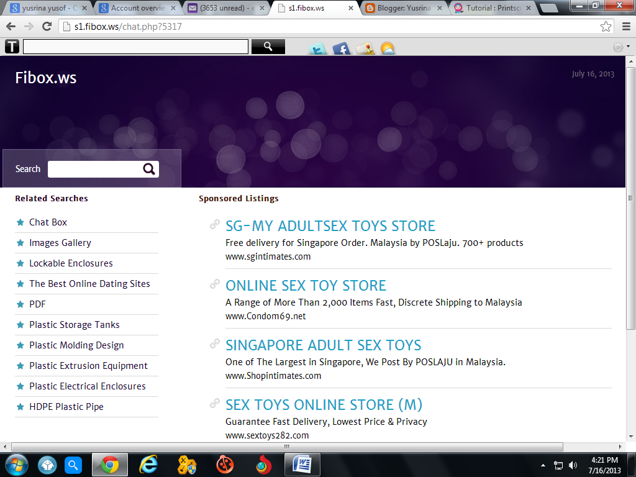Switch to the Blogger: Yusrina tab
The width and height of the screenshot is (636, 477).
pos(403,7)
